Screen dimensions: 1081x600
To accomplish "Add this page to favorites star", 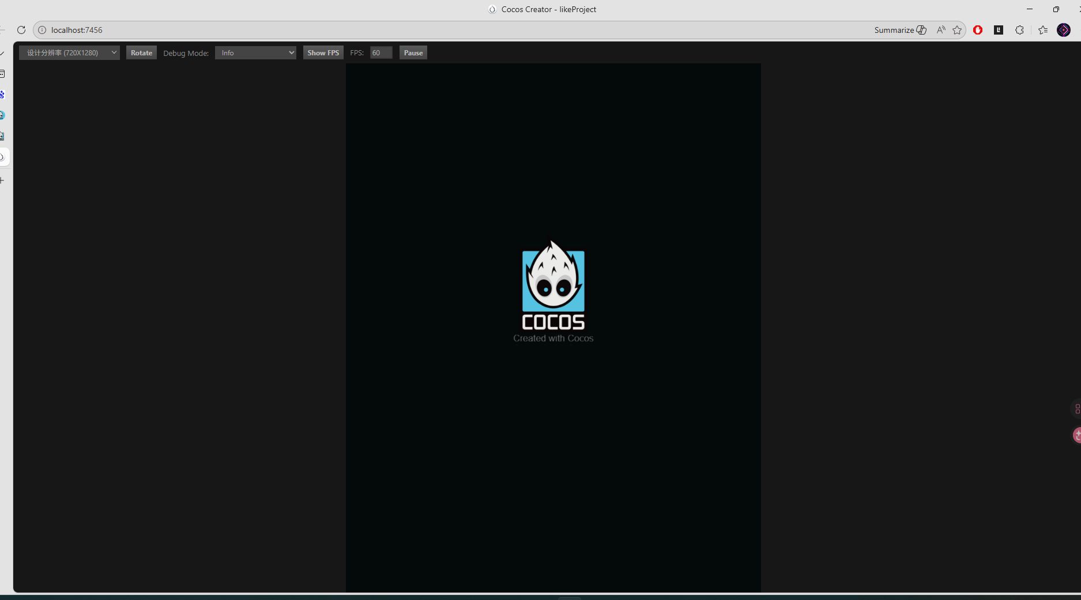I will point(957,30).
